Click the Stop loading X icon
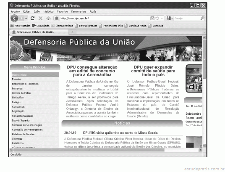This screenshot has height=172, width=225. pyautogui.click(x=41, y=18)
